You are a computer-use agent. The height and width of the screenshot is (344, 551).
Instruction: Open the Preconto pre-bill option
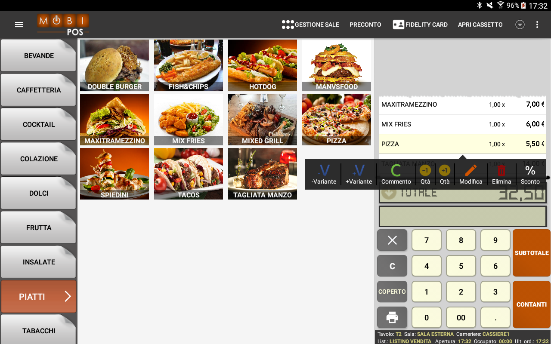tap(365, 25)
